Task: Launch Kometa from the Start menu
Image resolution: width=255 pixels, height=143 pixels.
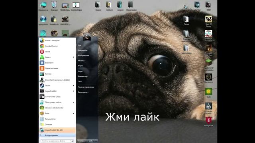Action: pos(57,74)
